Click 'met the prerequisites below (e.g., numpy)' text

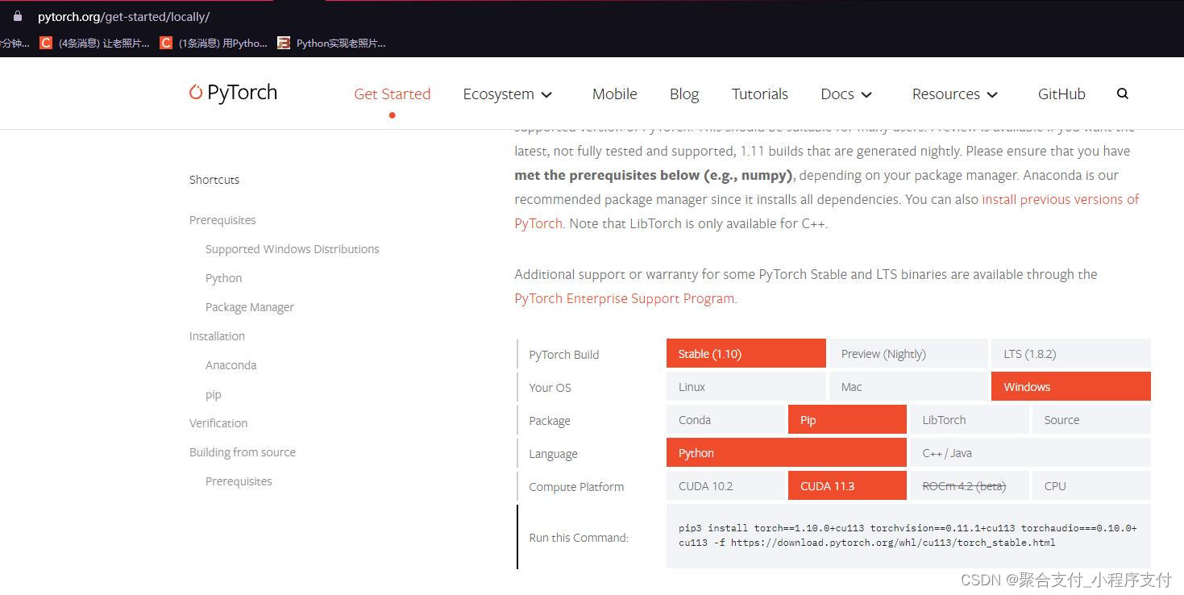click(654, 175)
